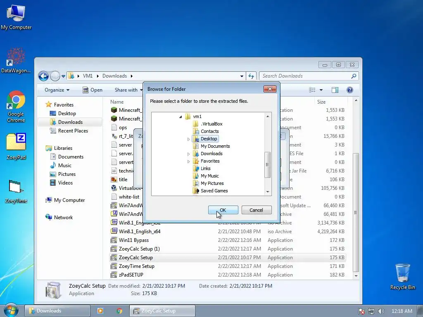
Task: Click OK in Browse for Folder
Action: 223,210
